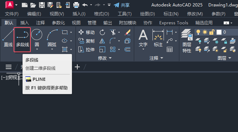
Task: Open the Modify (修改) menu in the menu bar
Action: pyautogui.click(x=195, y=14)
